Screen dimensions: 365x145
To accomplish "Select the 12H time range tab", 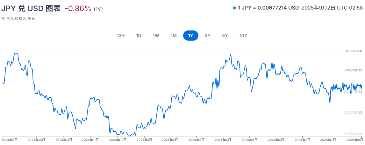I will coord(121,36).
